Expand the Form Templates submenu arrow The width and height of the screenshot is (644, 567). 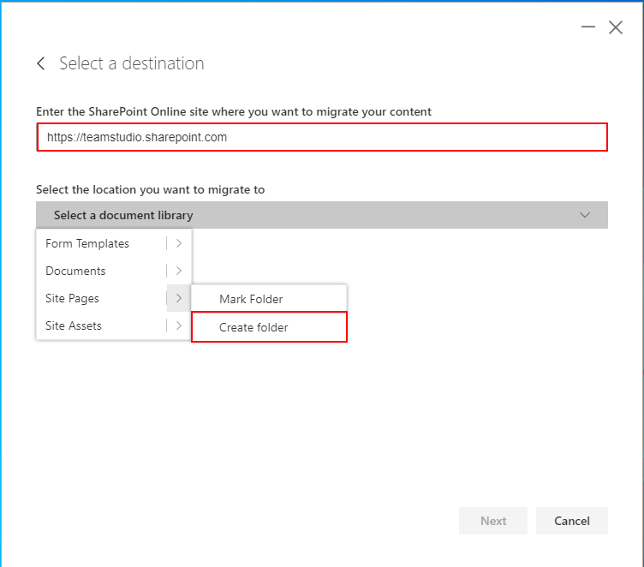pos(179,243)
